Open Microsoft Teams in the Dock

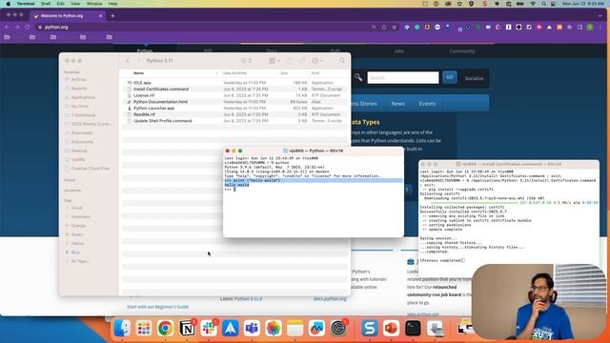point(252,328)
